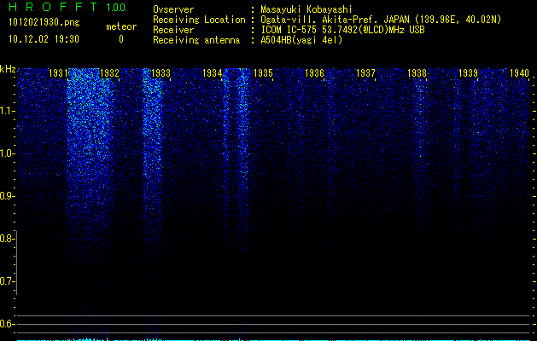Click the 0.6 frequency axis label
Viewport: 537px width, 341px height.
(7, 324)
